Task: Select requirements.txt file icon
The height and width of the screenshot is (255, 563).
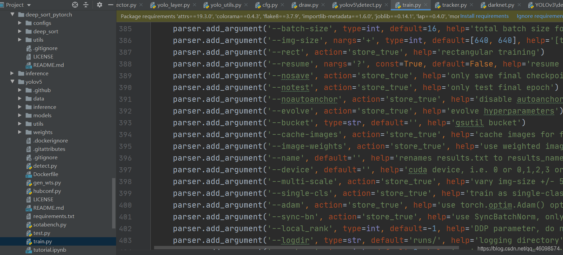Action: point(29,216)
